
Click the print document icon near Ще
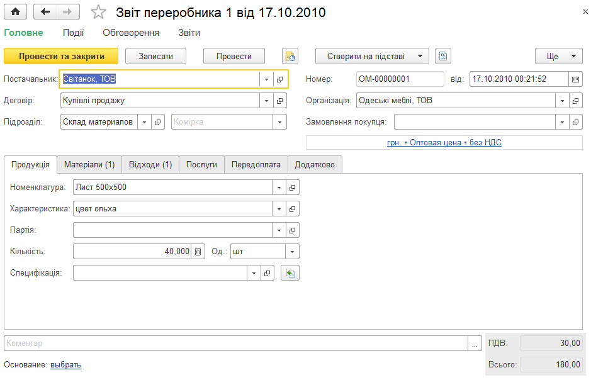tap(443, 56)
